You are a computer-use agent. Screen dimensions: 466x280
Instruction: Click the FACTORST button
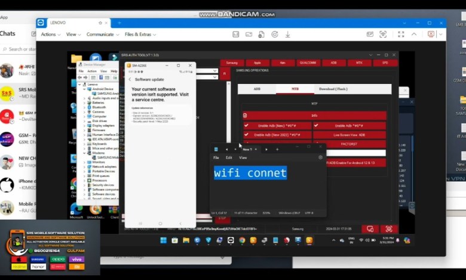tap(349, 144)
